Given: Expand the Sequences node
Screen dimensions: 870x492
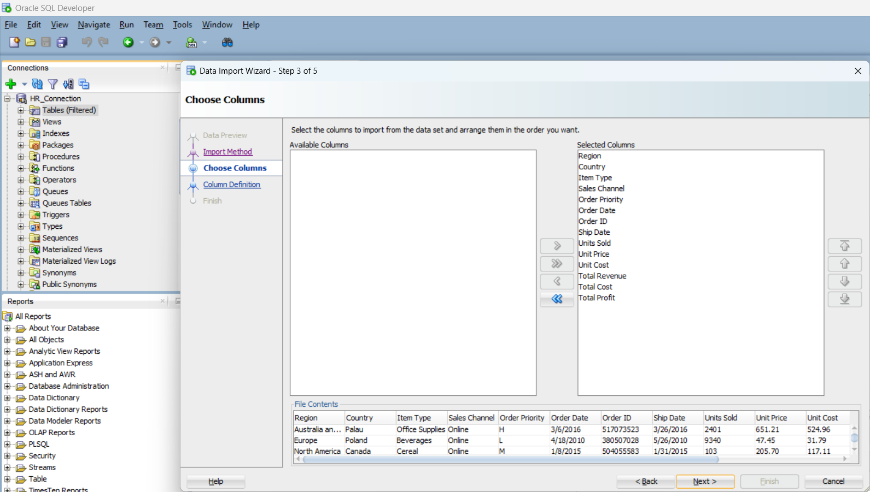Looking at the screenshot, I should pyautogui.click(x=21, y=238).
